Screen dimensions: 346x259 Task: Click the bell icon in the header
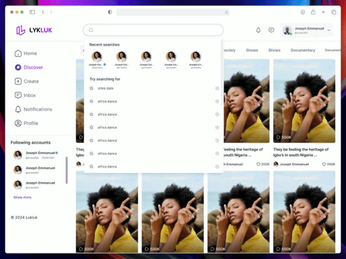tap(258, 30)
